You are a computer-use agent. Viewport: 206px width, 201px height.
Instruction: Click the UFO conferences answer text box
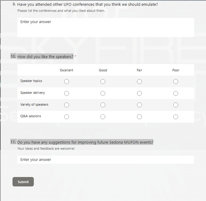pyautogui.click(x=105, y=27)
